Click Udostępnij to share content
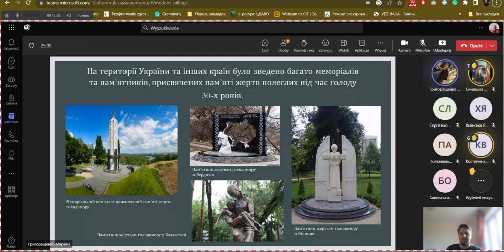This screenshot has height=252, width=504. [442, 45]
